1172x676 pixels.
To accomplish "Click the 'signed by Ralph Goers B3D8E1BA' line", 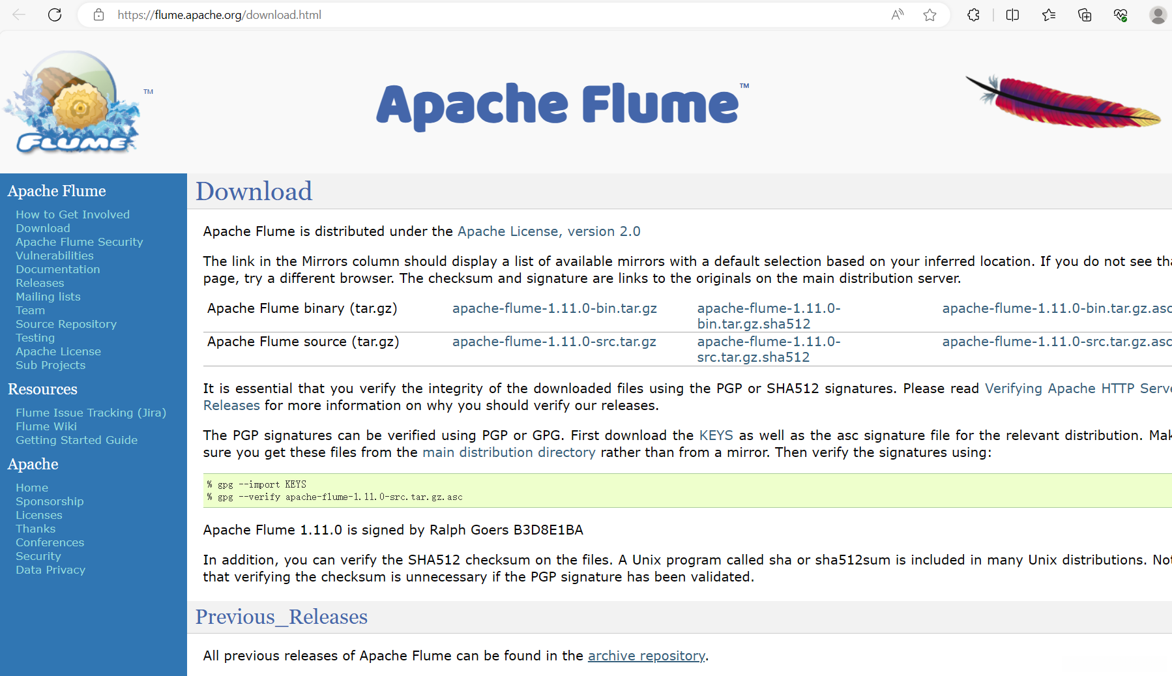I will coord(393,530).
